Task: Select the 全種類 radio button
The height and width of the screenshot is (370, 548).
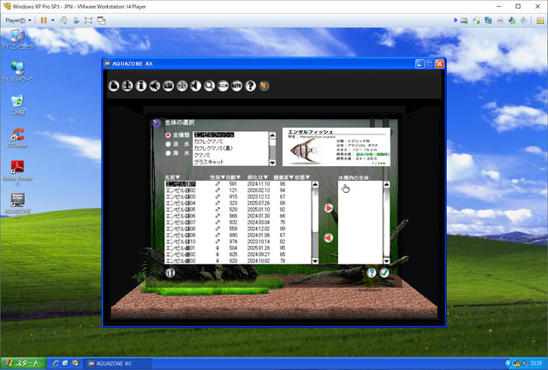Action: coord(168,135)
